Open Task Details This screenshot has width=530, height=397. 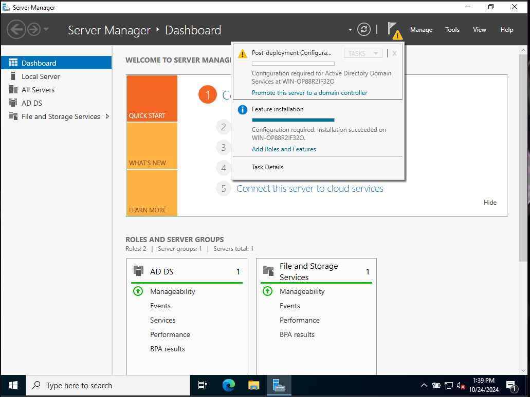(x=267, y=167)
